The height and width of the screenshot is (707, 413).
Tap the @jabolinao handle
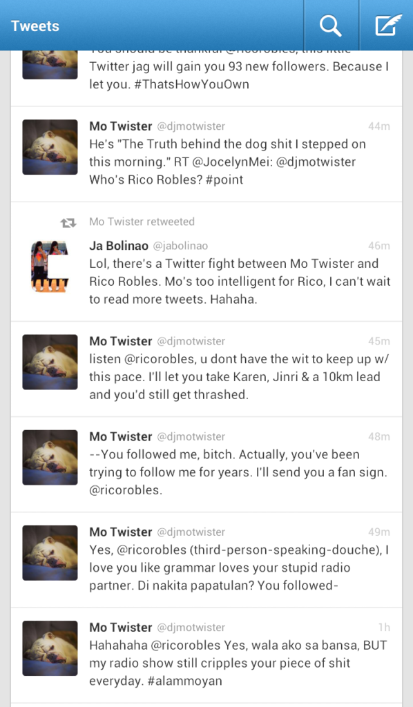click(x=180, y=246)
